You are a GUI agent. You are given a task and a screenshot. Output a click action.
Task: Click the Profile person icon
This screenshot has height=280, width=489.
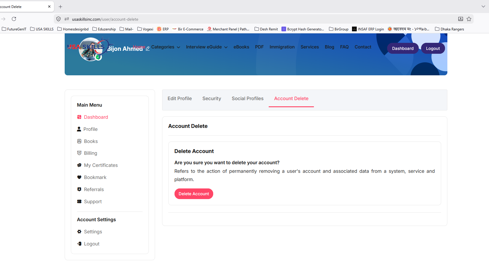click(x=79, y=129)
